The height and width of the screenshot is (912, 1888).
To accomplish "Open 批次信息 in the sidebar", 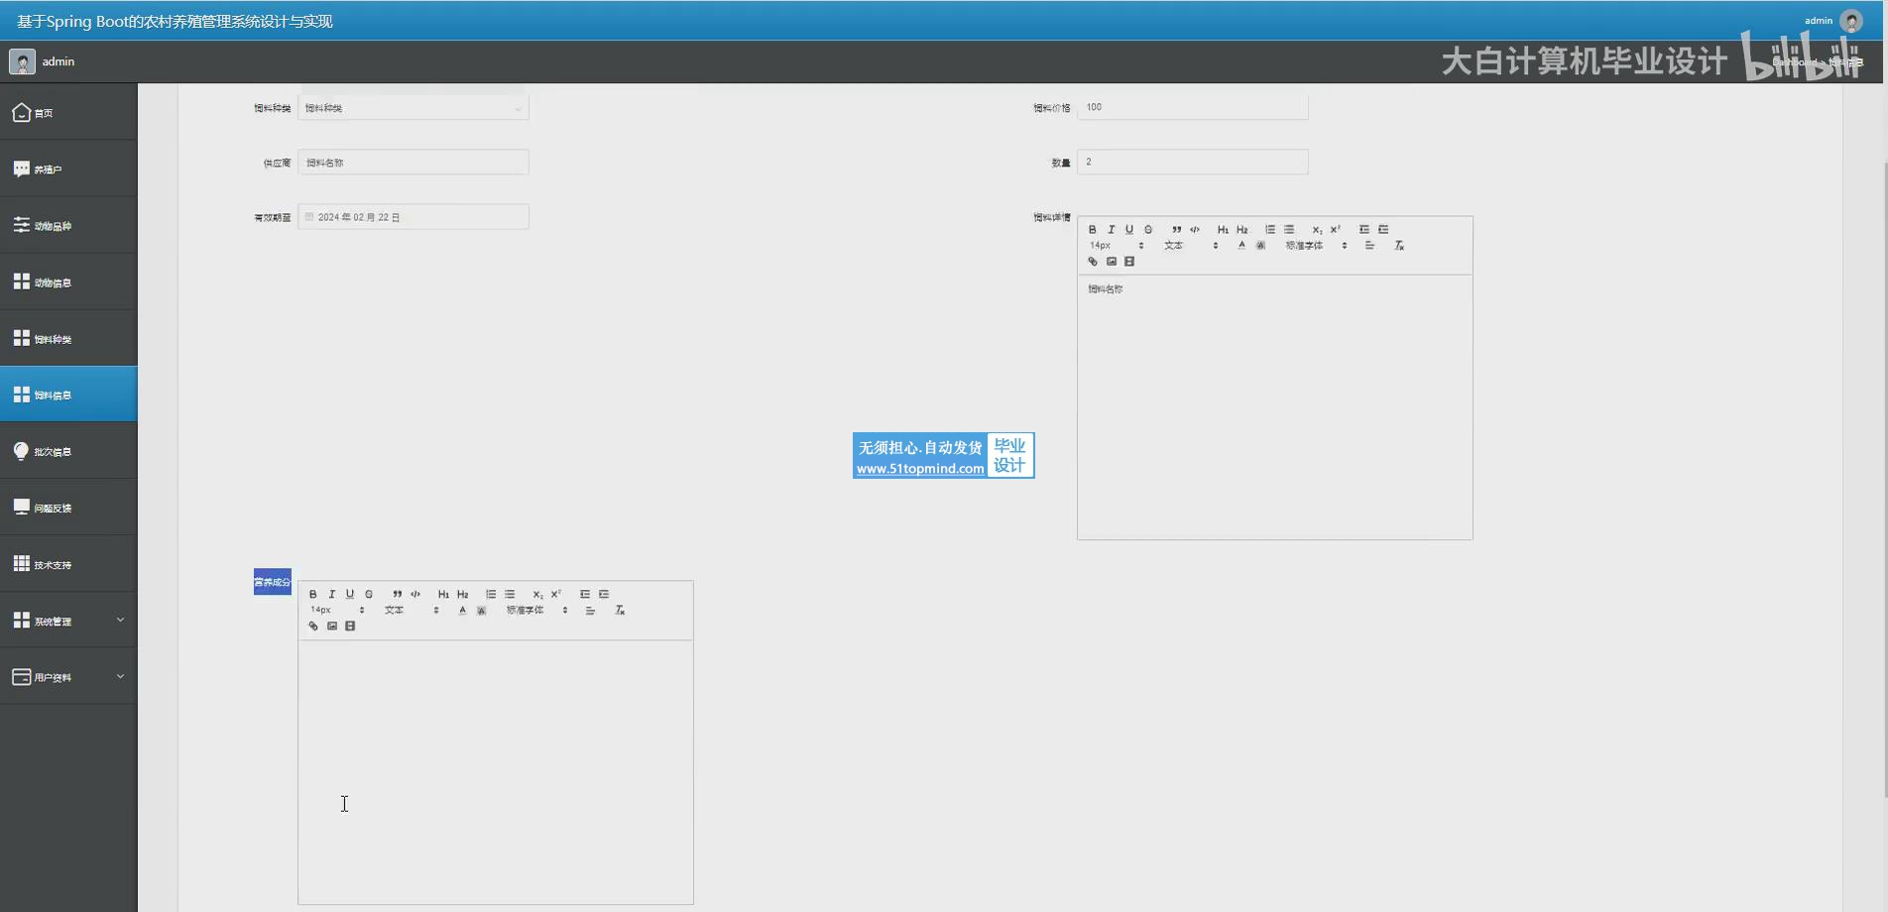I will click(x=68, y=451).
